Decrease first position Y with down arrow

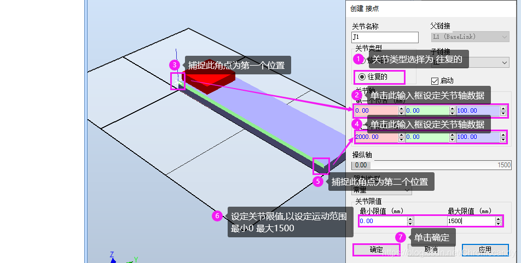(452, 113)
